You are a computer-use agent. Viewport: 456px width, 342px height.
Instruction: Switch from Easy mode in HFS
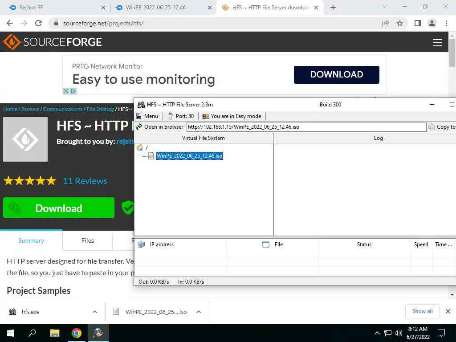232,116
